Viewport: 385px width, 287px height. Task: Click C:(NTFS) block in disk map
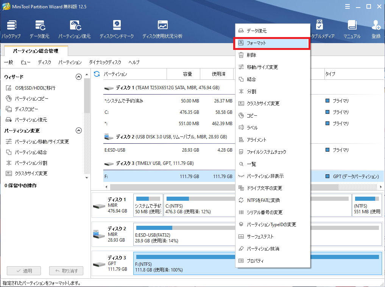(200, 205)
